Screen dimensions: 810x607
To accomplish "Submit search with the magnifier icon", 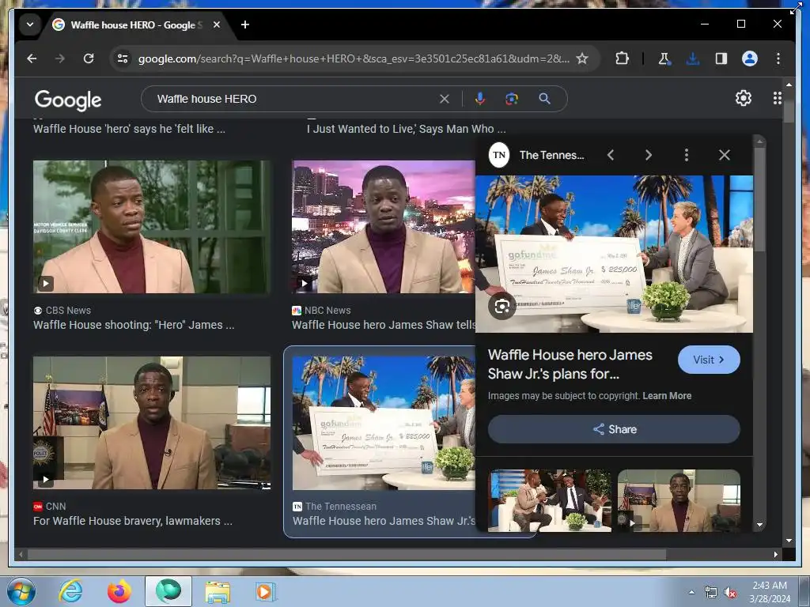I will click(x=544, y=99).
